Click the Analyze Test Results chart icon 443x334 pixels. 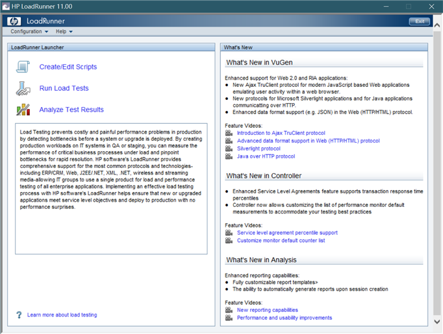point(23,110)
